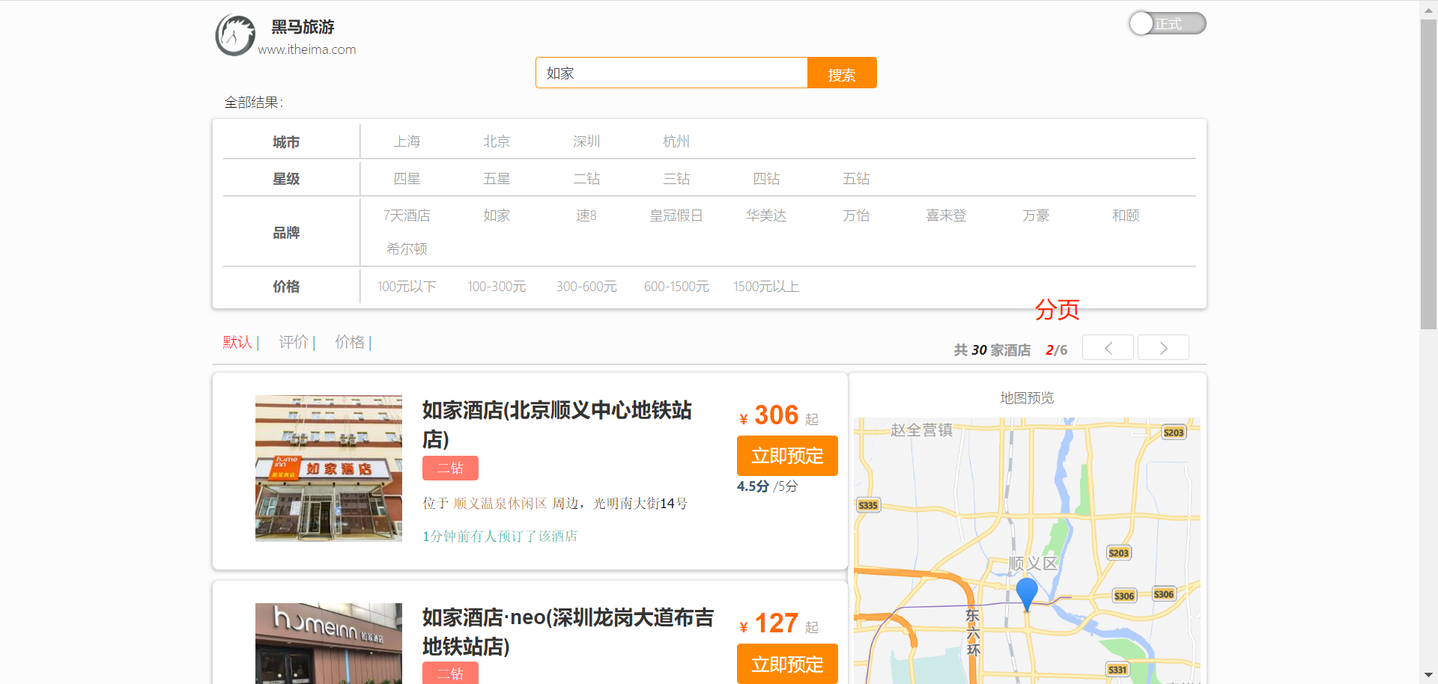Click the 4.5分 rating text
1438x684 pixels.
point(753,486)
